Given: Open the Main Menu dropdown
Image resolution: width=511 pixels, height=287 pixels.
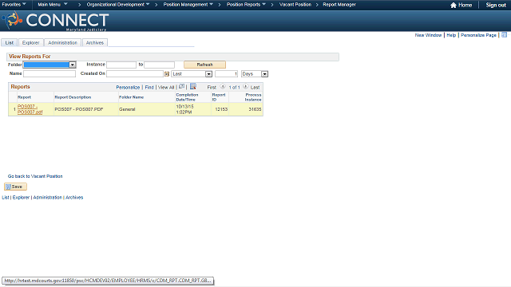Looking at the screenshot, I should click(53, 5).
